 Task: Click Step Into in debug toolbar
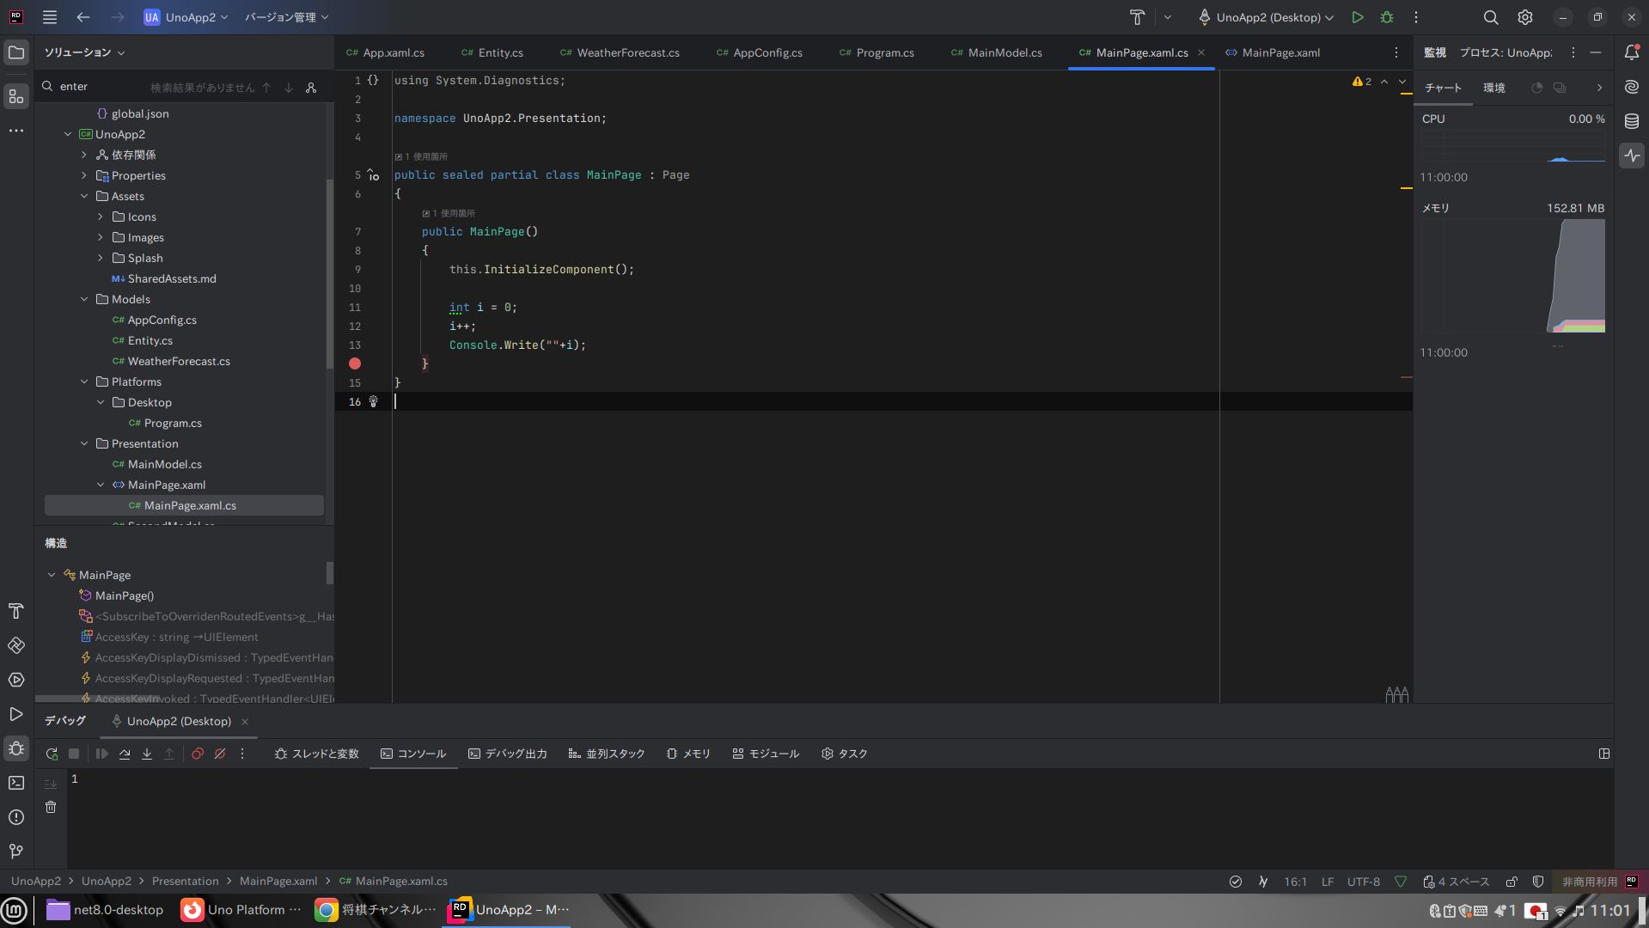click(x=147, y=754)
